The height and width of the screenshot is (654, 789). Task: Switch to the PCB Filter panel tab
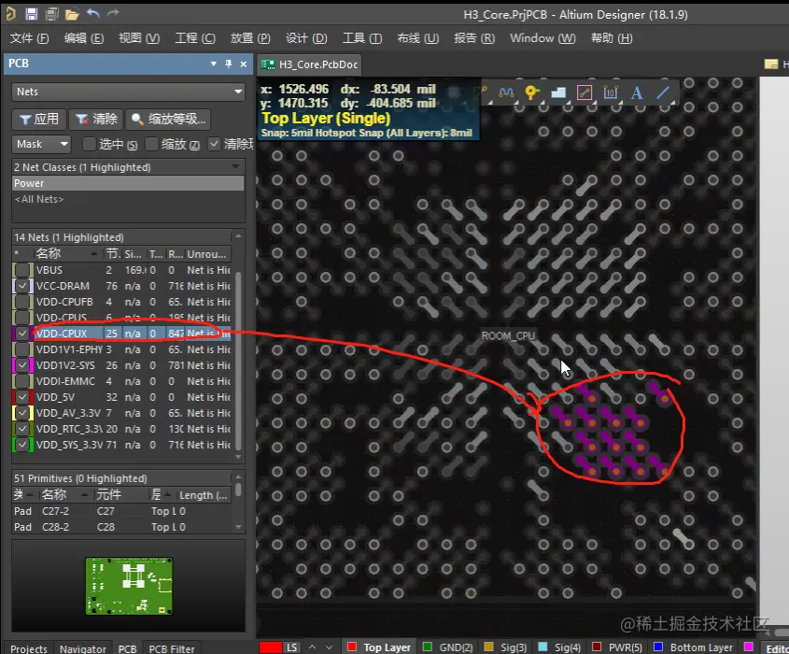[172, 648]
